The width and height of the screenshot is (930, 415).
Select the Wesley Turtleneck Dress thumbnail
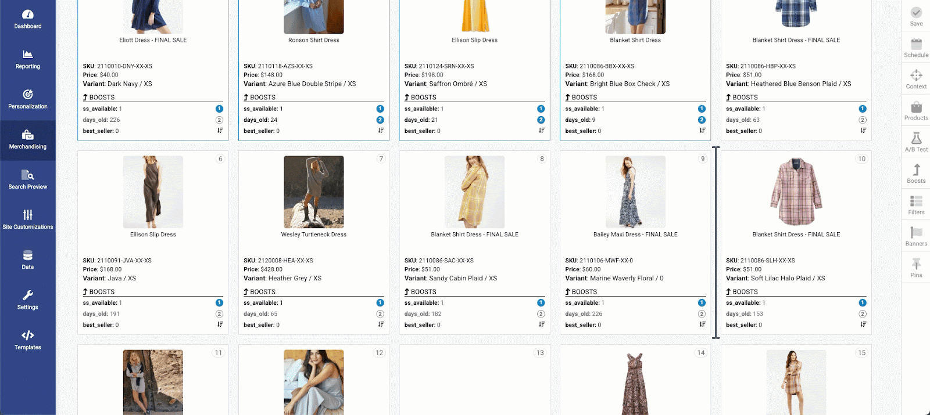(x=314, y=192)
